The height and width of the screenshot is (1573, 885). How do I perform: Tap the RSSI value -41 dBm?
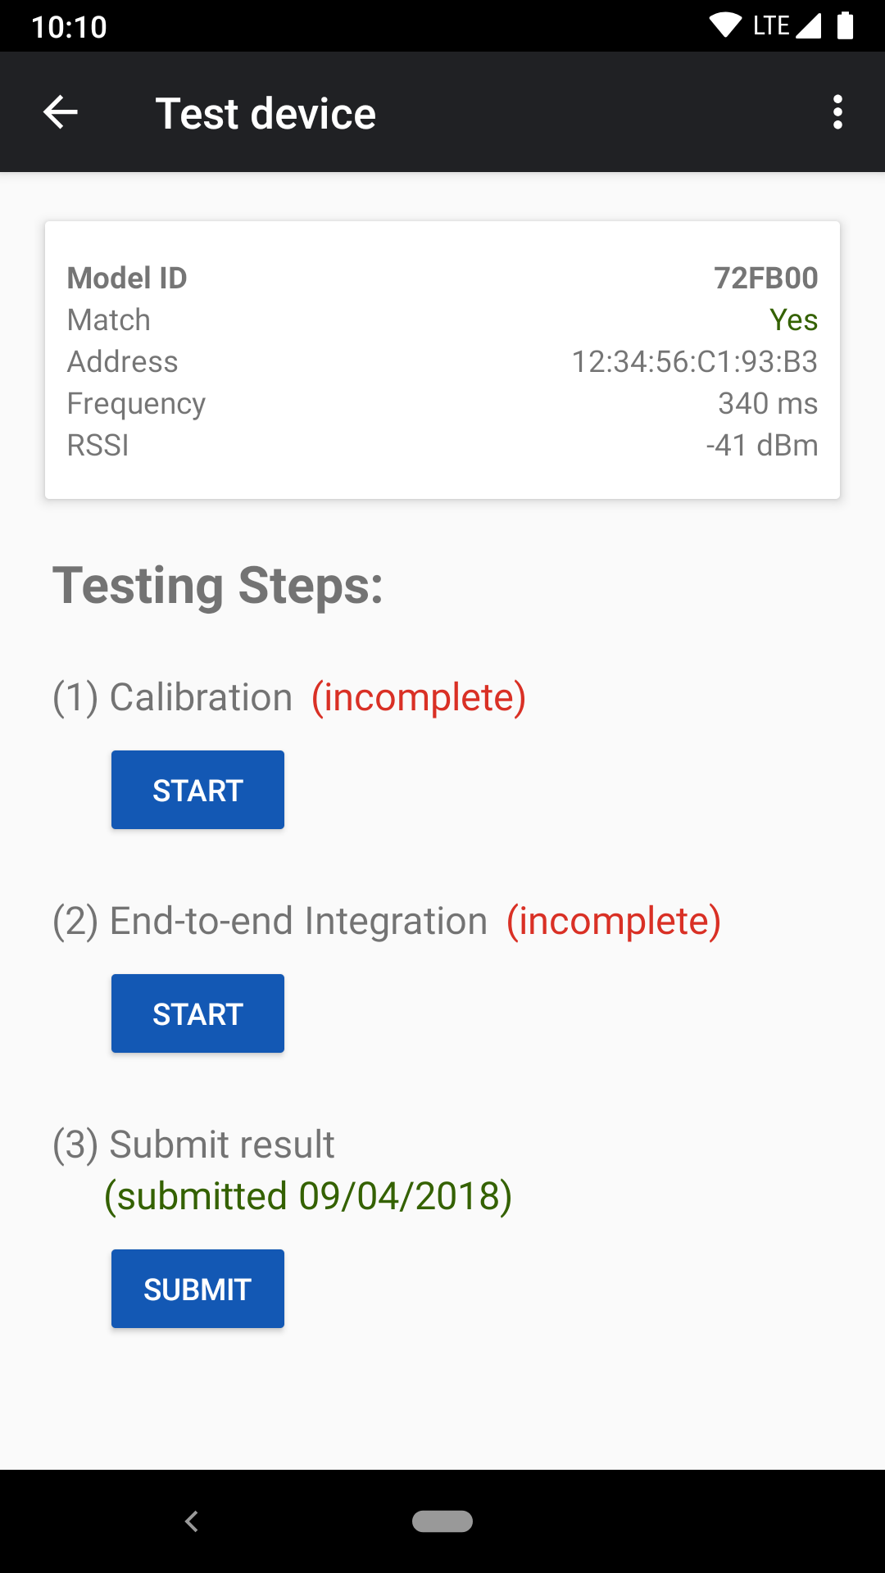761,445
